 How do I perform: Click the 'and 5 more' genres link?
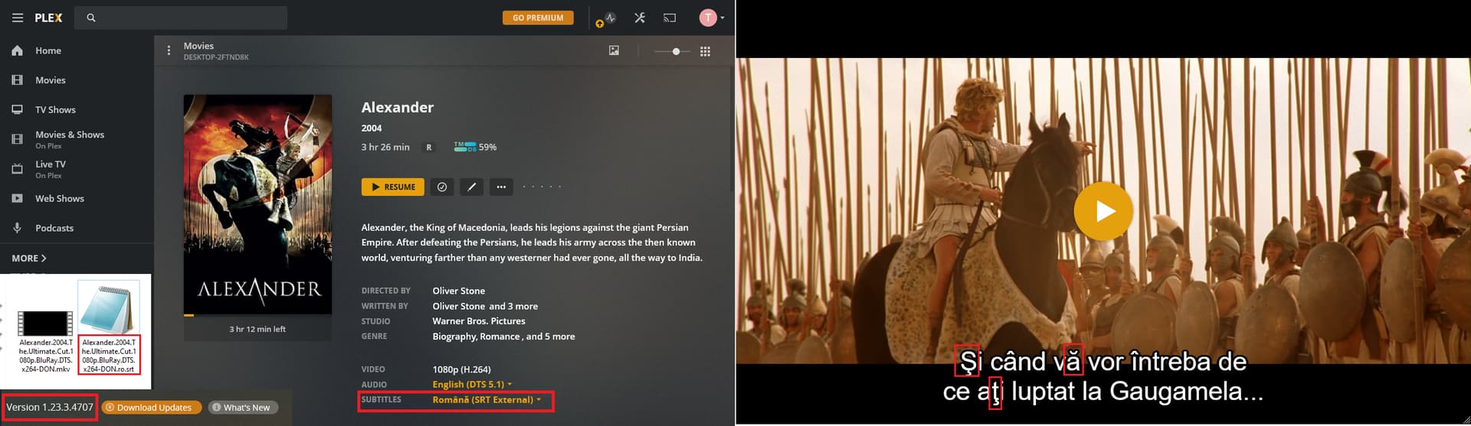(550, 336)
